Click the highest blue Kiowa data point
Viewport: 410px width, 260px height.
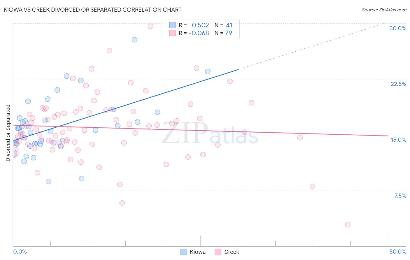coord(134,40)
